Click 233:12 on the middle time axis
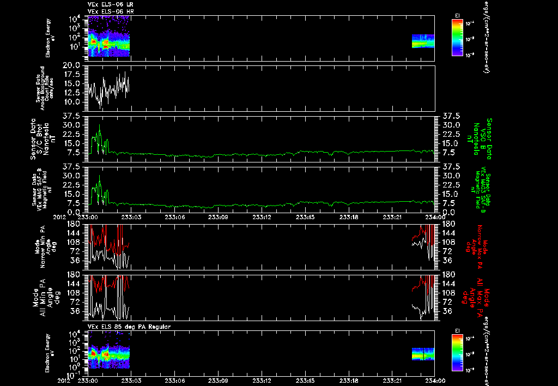The image size is (558, 386). [262, 217]
